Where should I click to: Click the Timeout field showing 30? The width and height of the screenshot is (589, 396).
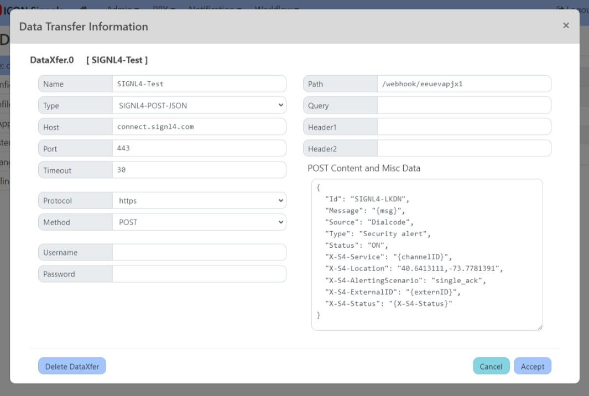tap(199, 170)
